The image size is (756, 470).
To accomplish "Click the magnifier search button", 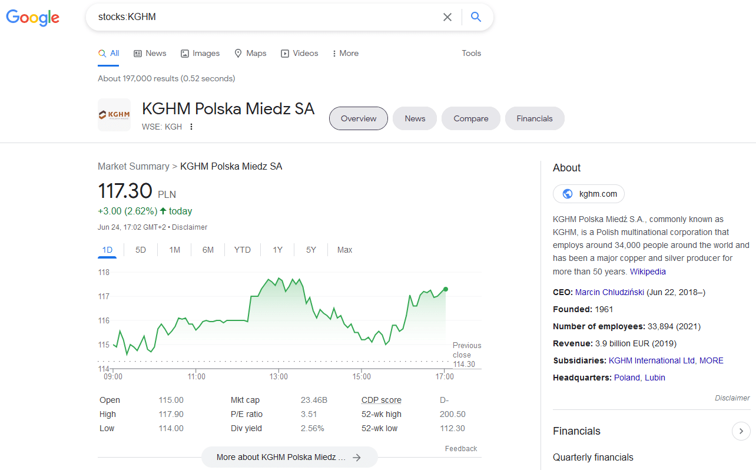I will click(476, 17).
